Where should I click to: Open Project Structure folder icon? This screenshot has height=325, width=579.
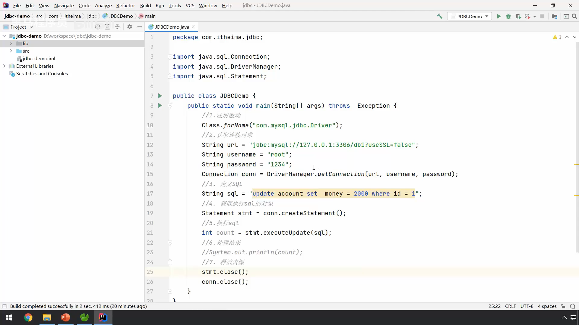554,16
